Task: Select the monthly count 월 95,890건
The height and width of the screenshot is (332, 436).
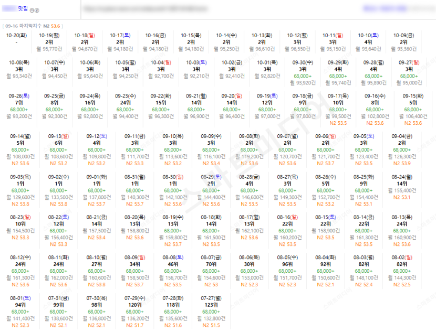Action: coord(373,83)
